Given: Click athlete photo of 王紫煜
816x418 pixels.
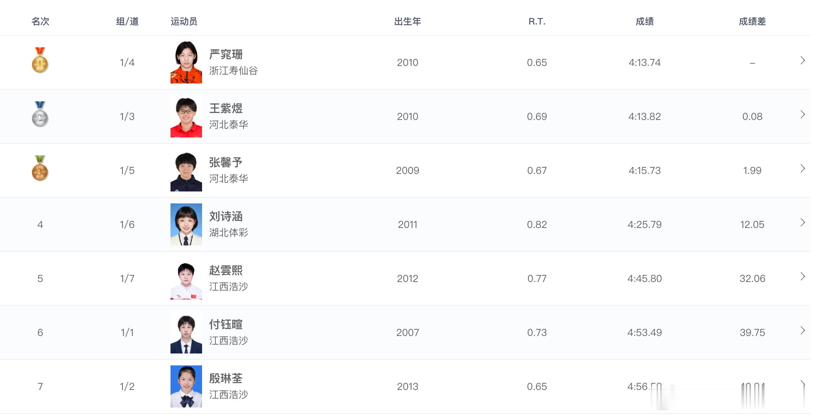Looking at the screenshot, I should tap(186, 116).
